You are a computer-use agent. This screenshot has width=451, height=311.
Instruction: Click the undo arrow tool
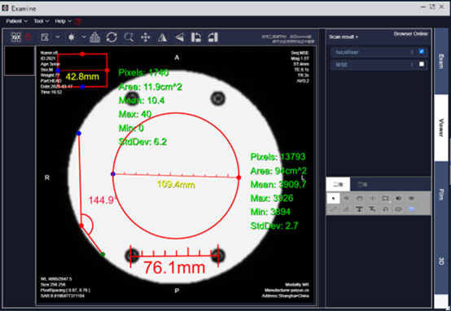pos(385,209)
